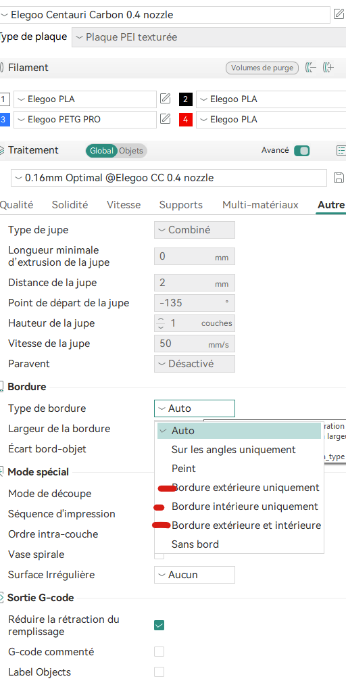Open the Type de plaque dropdown
Image resolution: width=346 pixels, height=681 pixels.
[208, 37]
